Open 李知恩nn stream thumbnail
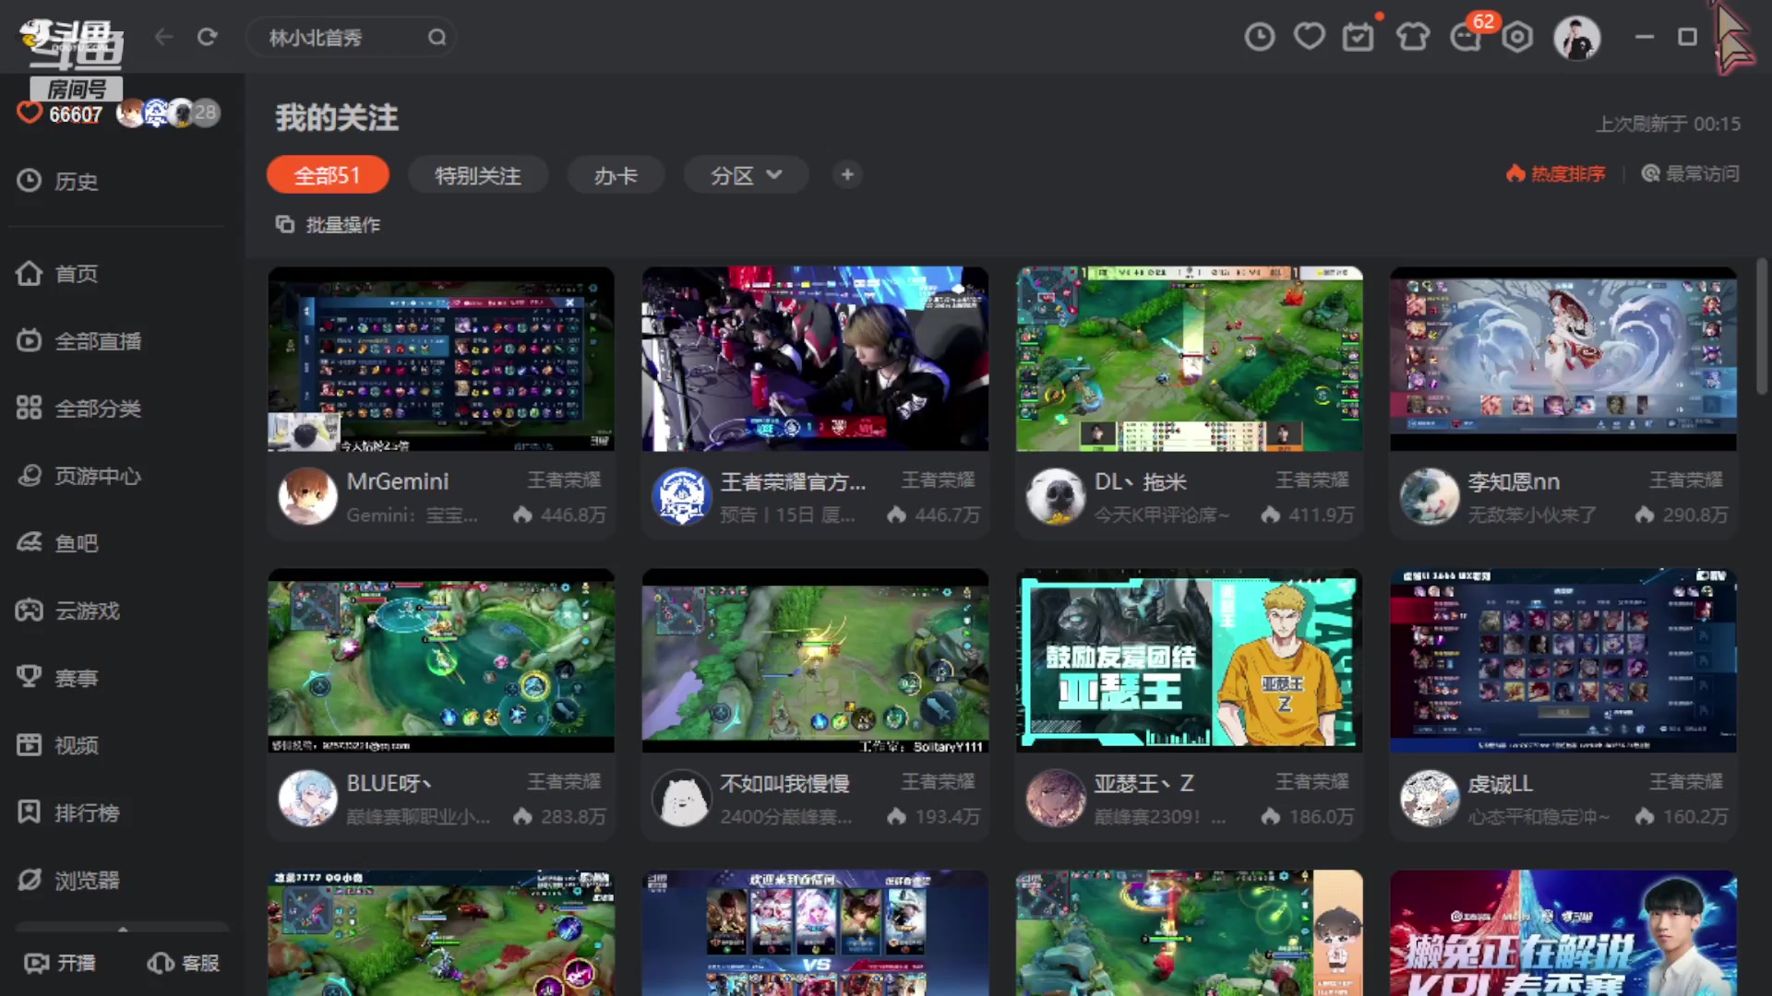Screen dimensions: 1772x996 1563,359
